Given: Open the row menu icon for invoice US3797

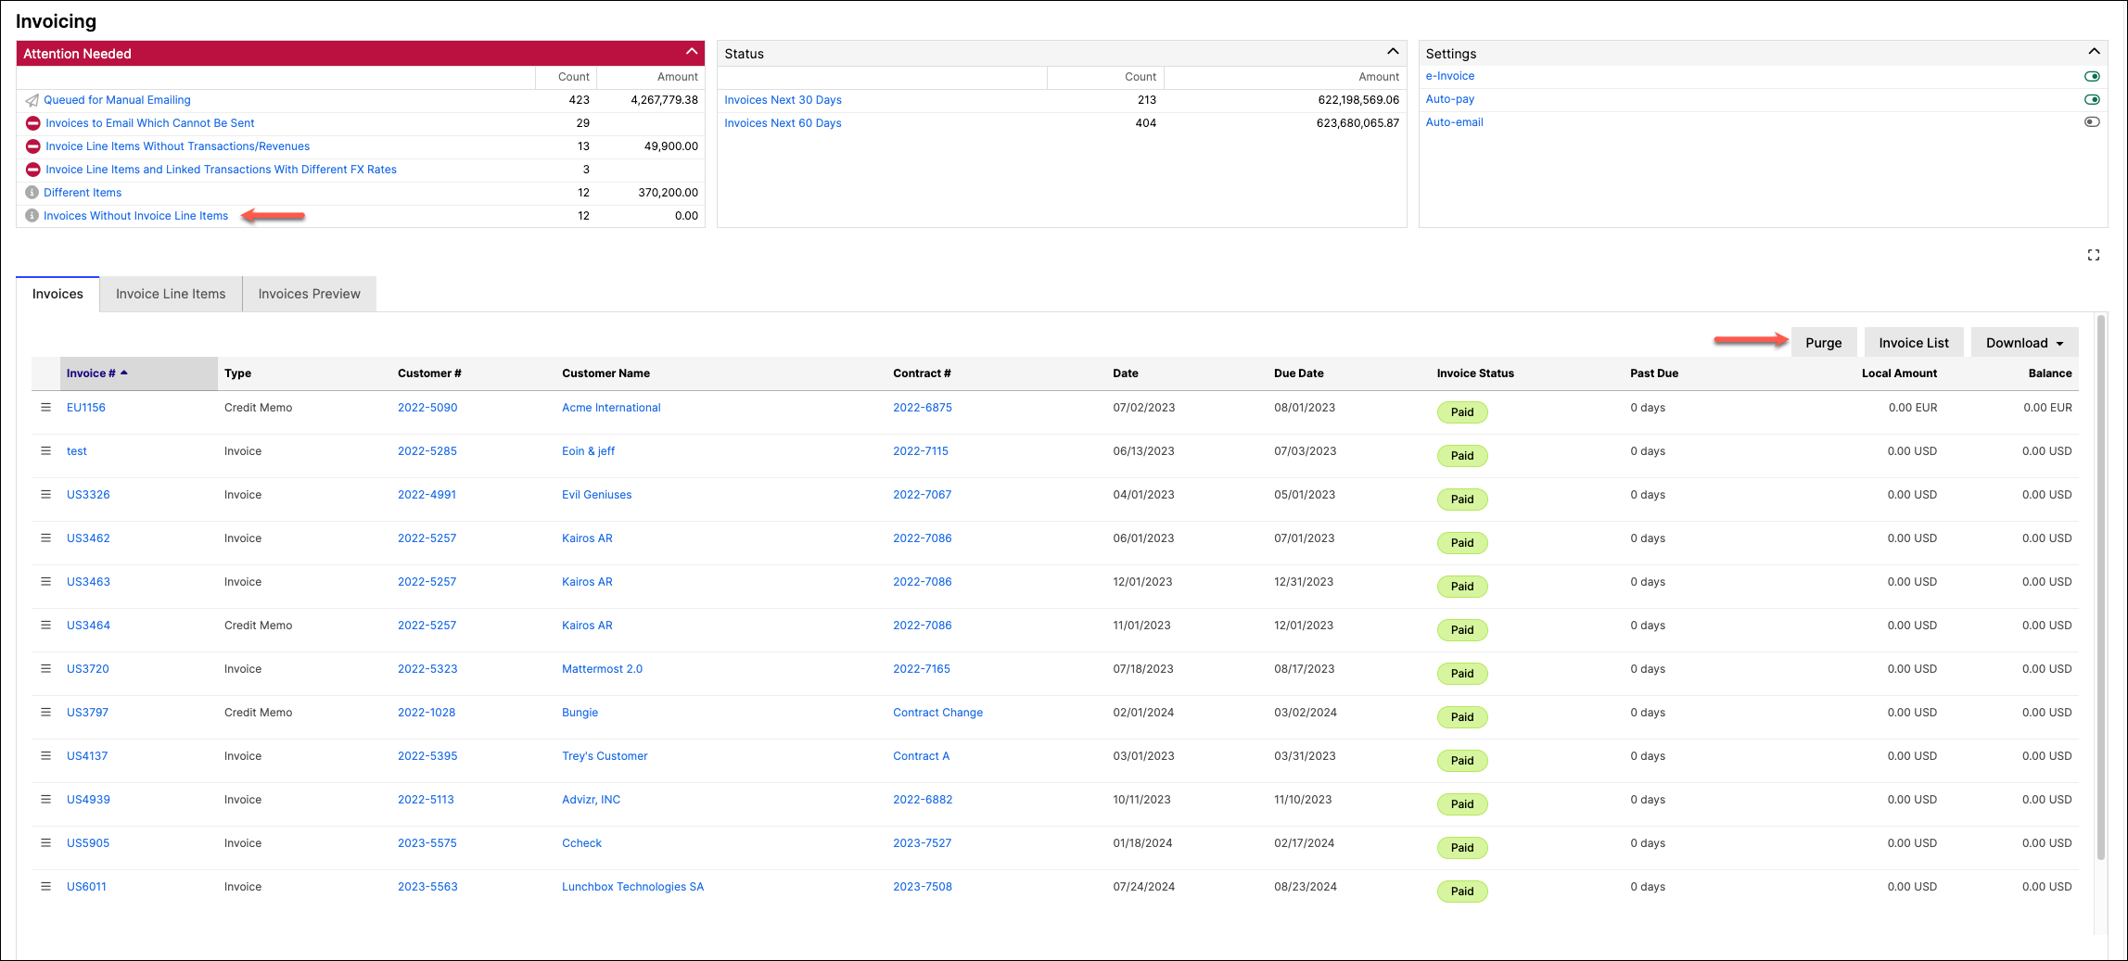Looking at the screenshot, I should (45, 712).
